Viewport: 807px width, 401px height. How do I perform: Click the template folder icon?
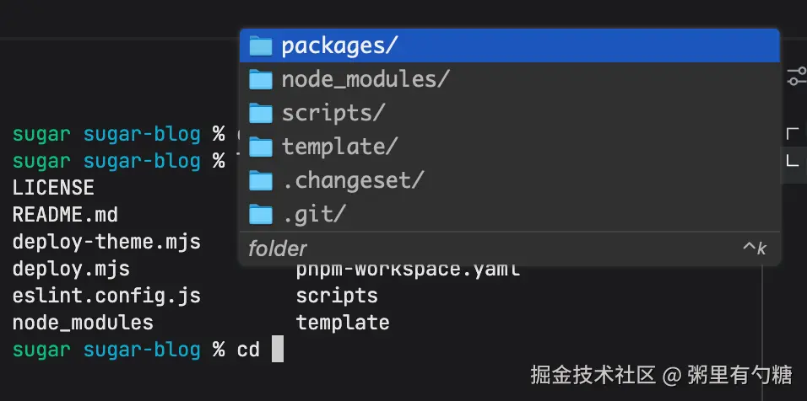point(261,147)
